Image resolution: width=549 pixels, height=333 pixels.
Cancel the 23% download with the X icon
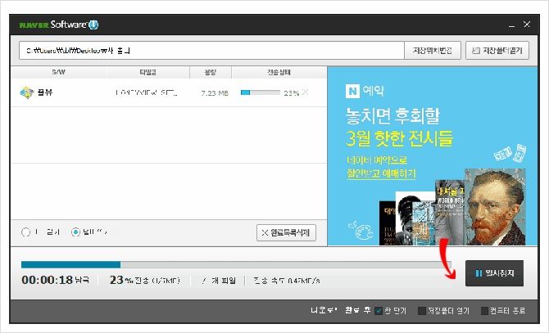coord(305,92)
